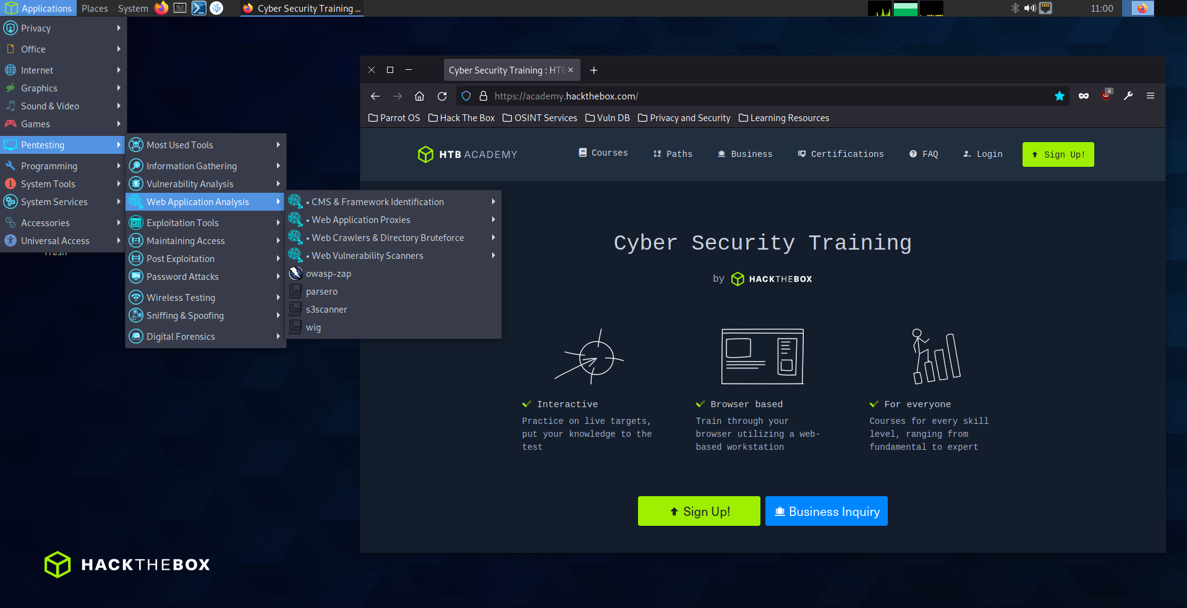The image size is (1187, 608).
Task: Expand CMS & Framework Identification submenu
Action: tap(393, 202)
